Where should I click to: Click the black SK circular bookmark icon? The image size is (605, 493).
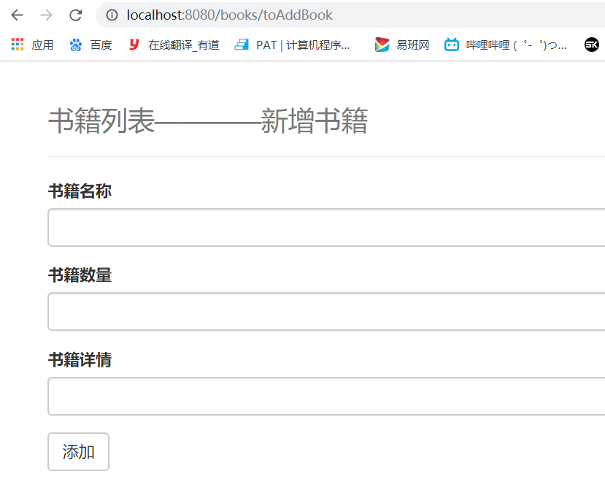tap(591, 45)
